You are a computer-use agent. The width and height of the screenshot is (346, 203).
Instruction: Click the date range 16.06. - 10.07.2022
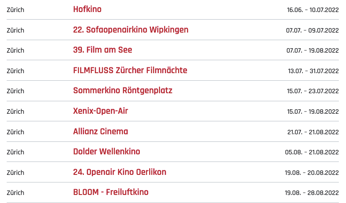pyautogui.click(x=313, y=10)
